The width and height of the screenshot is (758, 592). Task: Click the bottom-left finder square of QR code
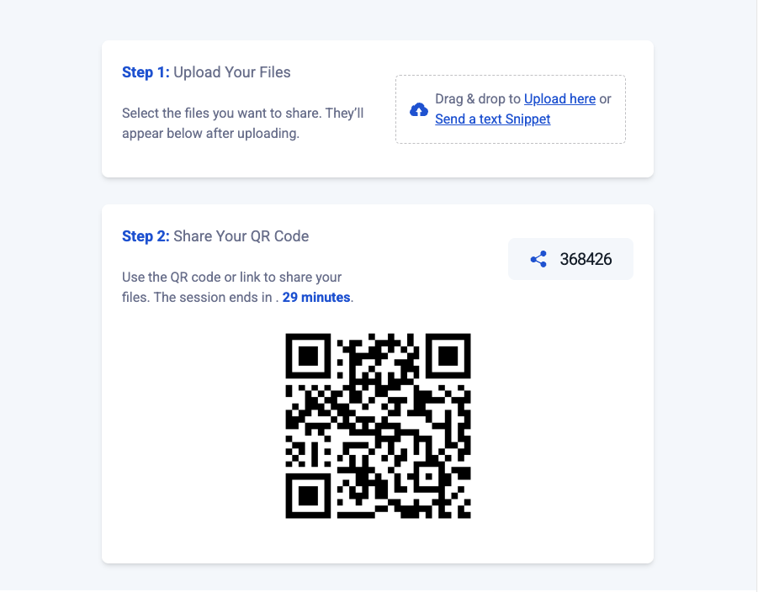[308, 495]
